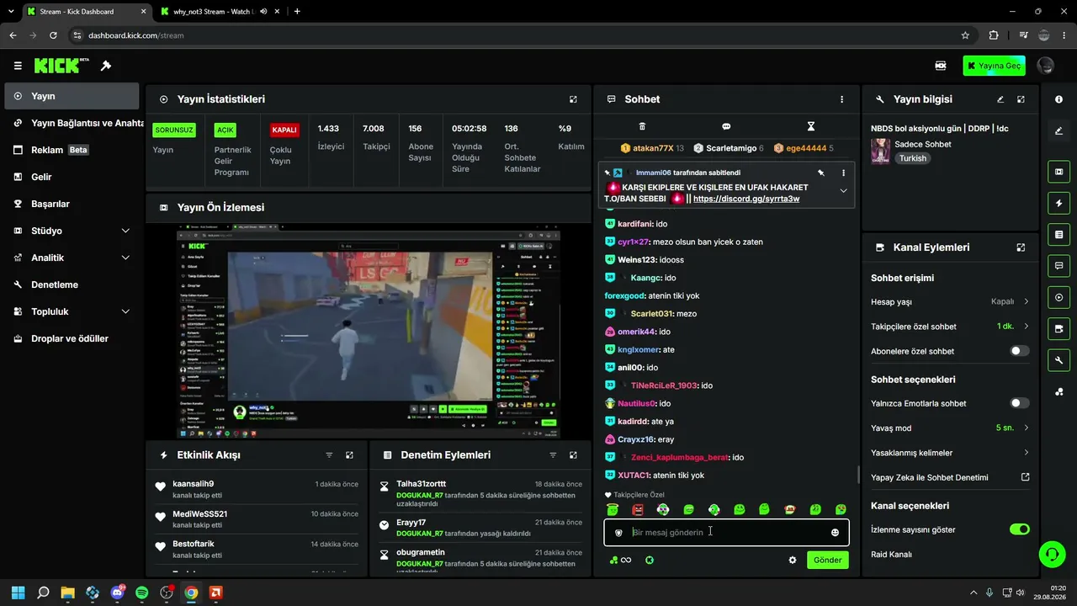
Task: Expand the Analitik sidebar section
Action: tap(125, 258)
